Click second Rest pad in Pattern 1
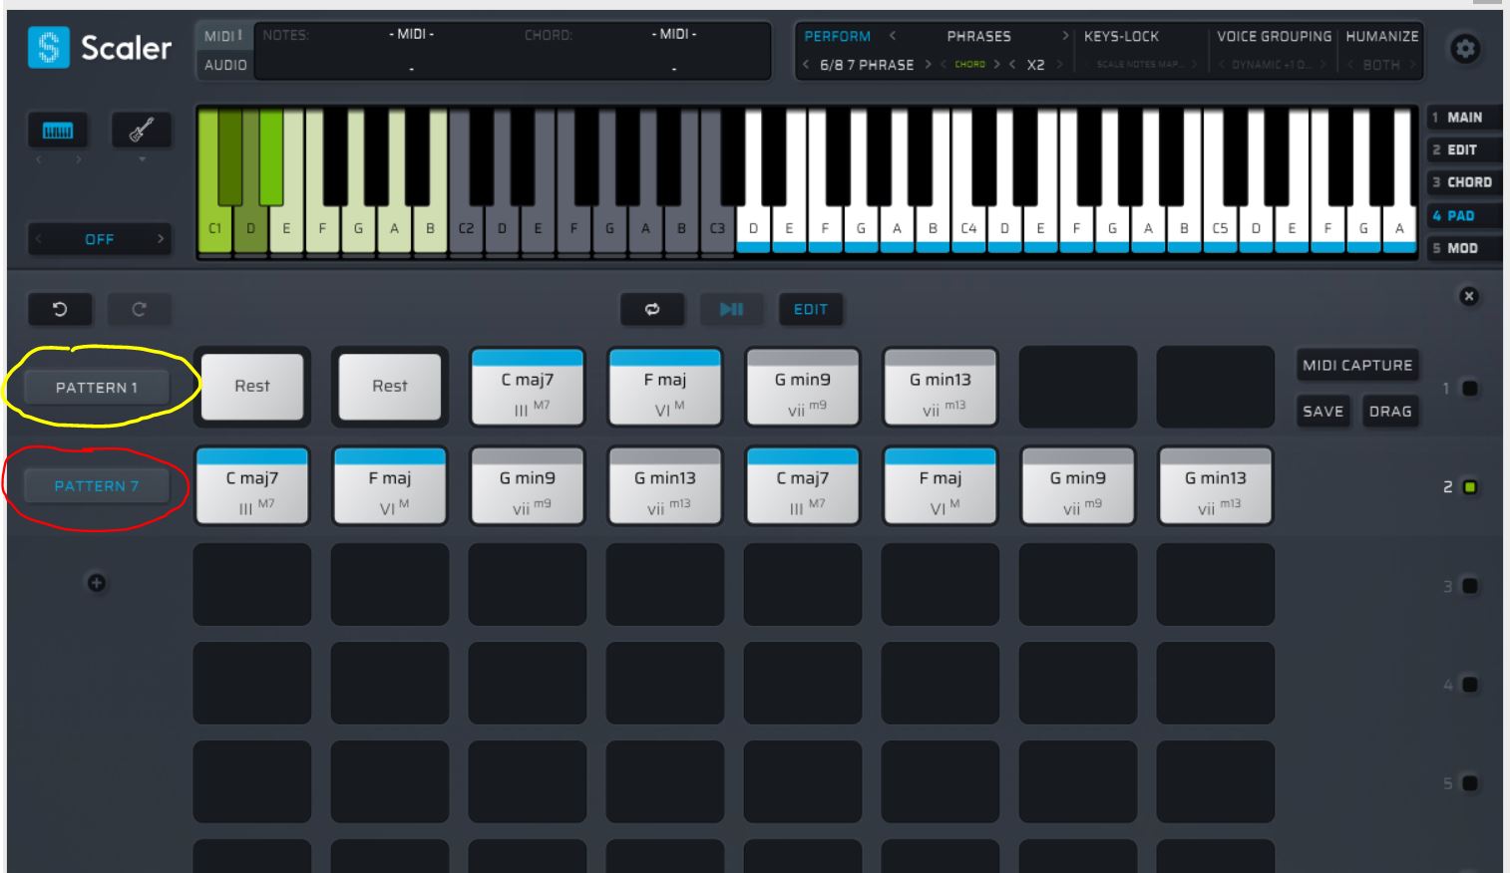Screen dimensions: 1510x873 click(x=390, y=387)
